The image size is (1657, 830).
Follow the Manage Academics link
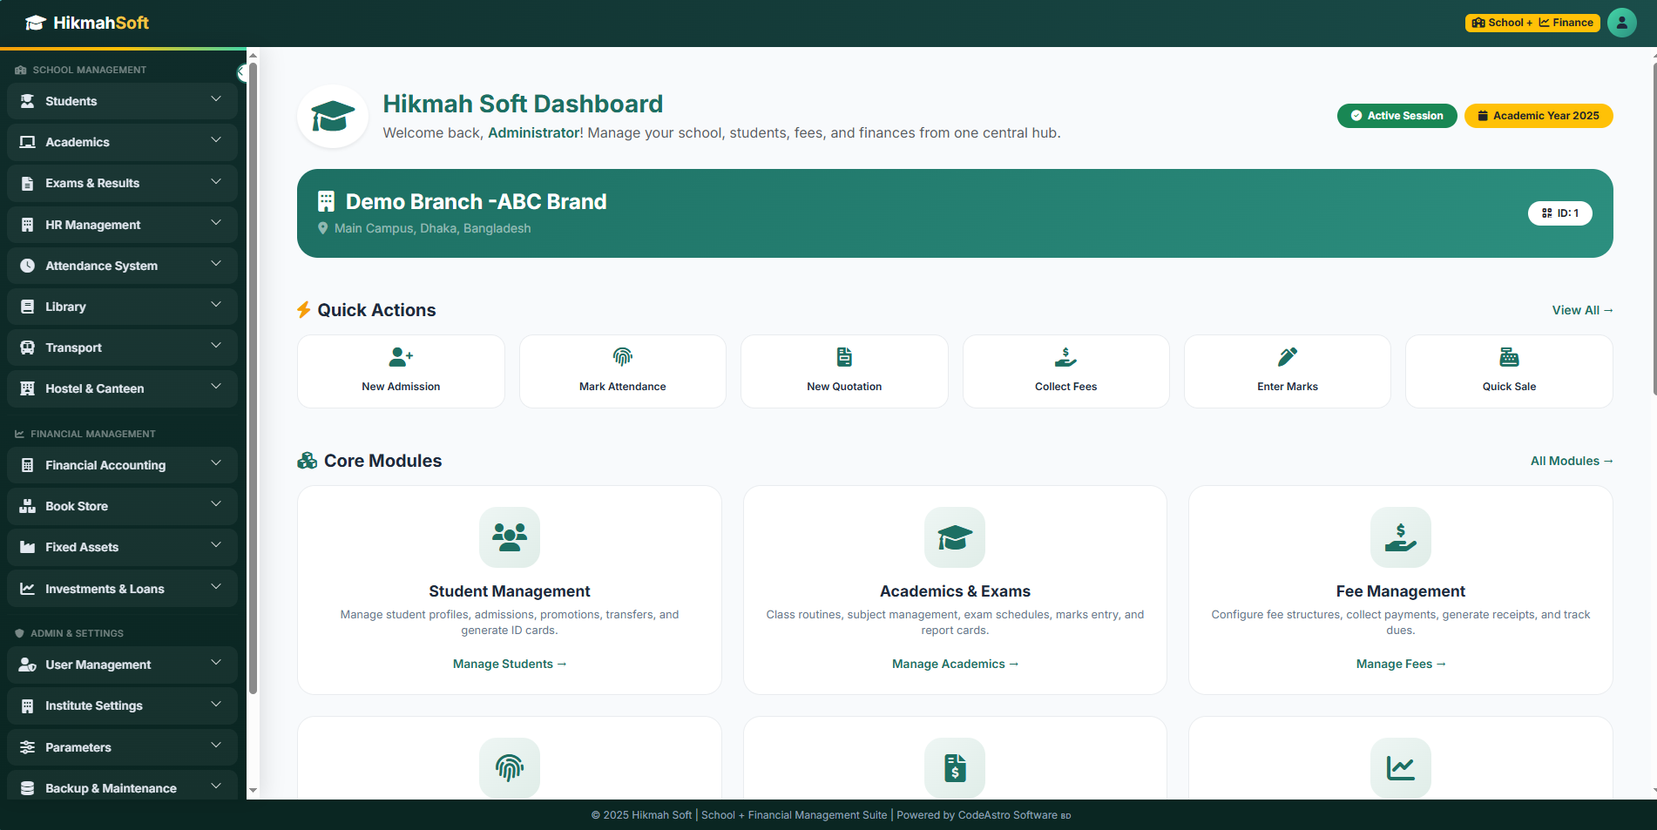(x=955, y=664)
